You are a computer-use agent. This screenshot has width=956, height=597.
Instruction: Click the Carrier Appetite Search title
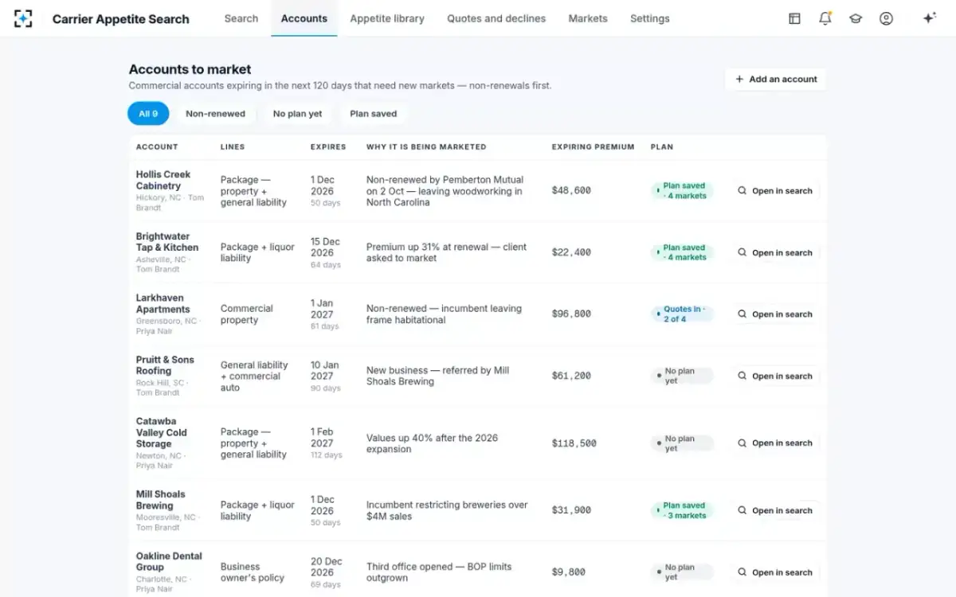121,19
